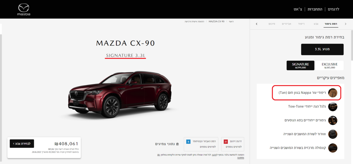Click MAZDA CX-90 in the breadcrumb
353x164 pixels.
click(217, 21)
